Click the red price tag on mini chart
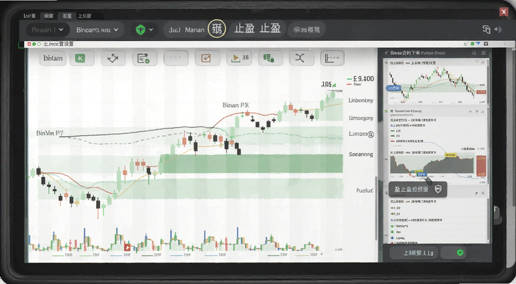 point(481,92)
